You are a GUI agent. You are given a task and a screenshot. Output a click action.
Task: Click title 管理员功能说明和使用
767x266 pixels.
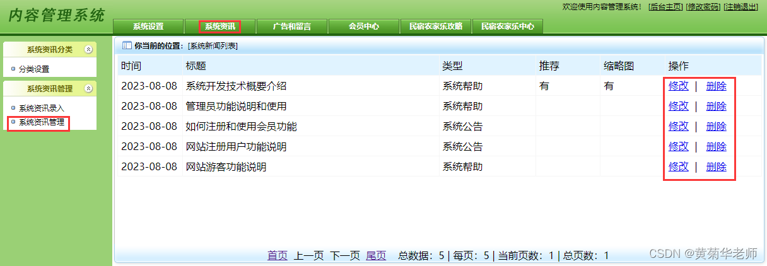tap(237, 106)
